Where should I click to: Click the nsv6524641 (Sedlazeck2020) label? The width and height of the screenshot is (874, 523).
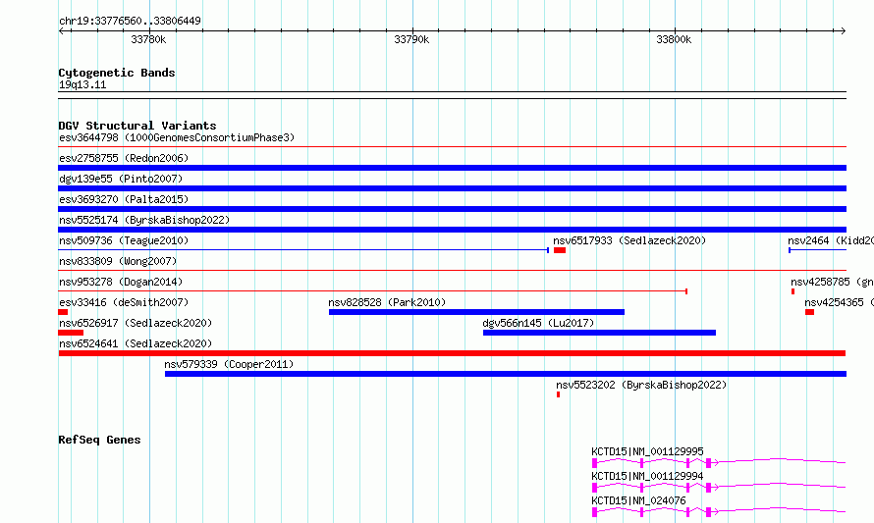click(136, 343)
